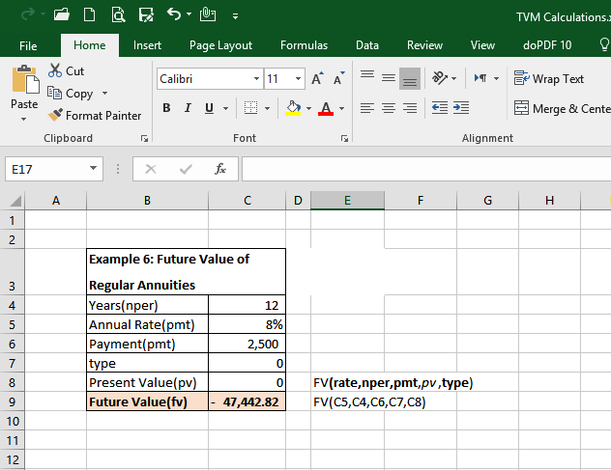
Task: Switch to the Page Layout tab
Action: coord(221,45)
